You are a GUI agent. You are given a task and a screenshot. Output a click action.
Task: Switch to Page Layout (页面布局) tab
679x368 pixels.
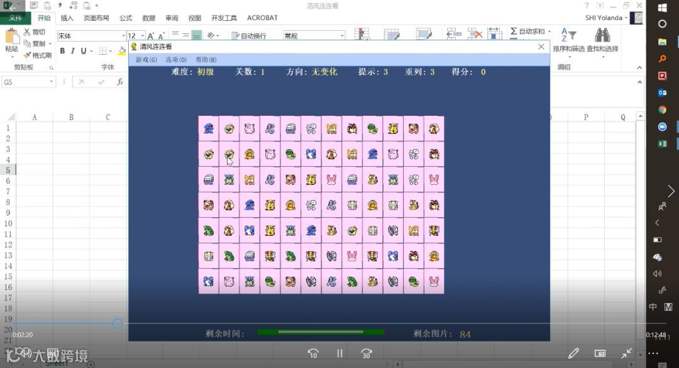[x=96, y=18]
